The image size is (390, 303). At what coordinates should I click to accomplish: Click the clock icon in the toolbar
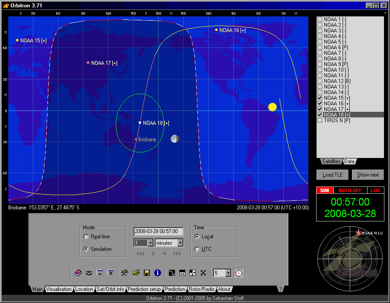pos(238,273)
